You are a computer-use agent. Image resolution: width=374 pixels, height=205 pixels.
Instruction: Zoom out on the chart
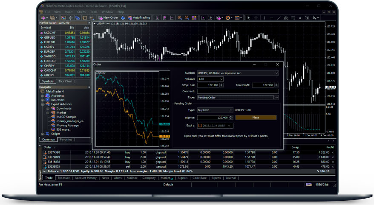[187, 18]
